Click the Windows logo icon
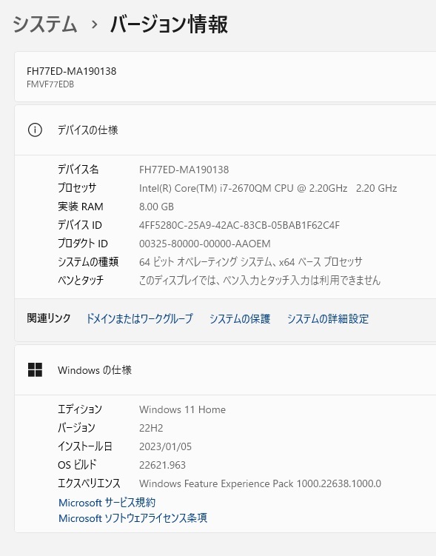The image size is (436, 556). pyautogui.click(x=35, y=370)
